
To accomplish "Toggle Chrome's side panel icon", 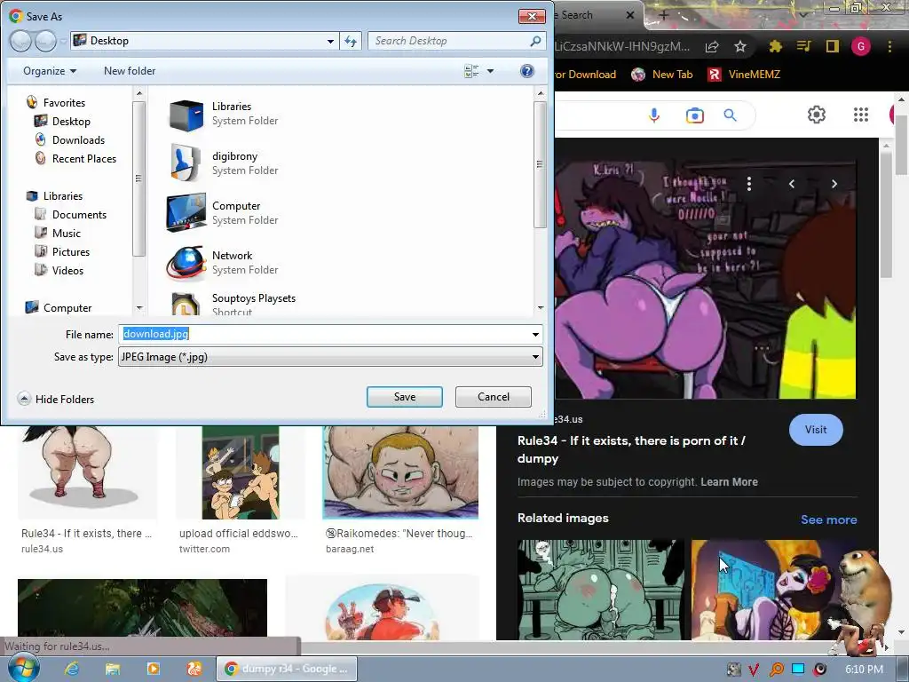I will pyautogui.click(x=833, y=46).
